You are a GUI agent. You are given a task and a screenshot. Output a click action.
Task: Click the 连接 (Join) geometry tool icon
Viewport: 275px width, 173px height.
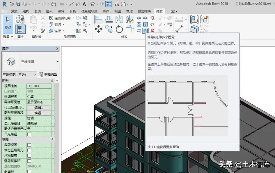(51, 30)
